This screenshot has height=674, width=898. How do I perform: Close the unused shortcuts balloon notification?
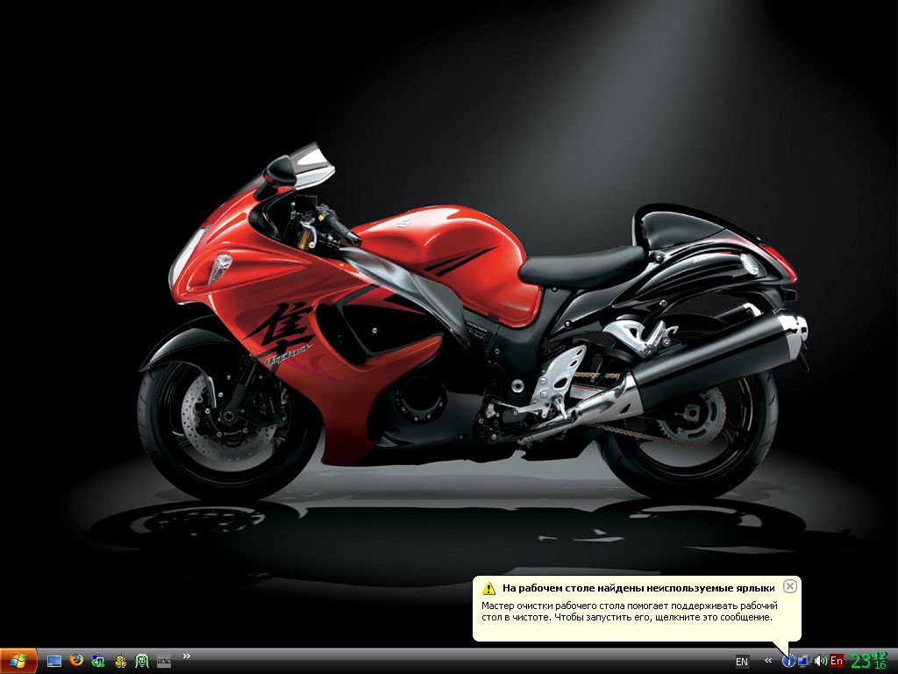coord(790,586)
